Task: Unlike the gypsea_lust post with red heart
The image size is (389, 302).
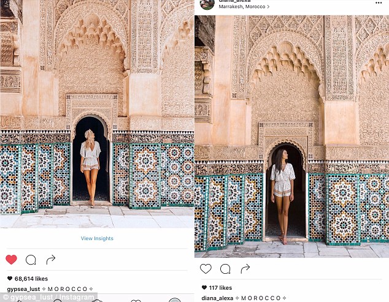Action: point(11,260)
